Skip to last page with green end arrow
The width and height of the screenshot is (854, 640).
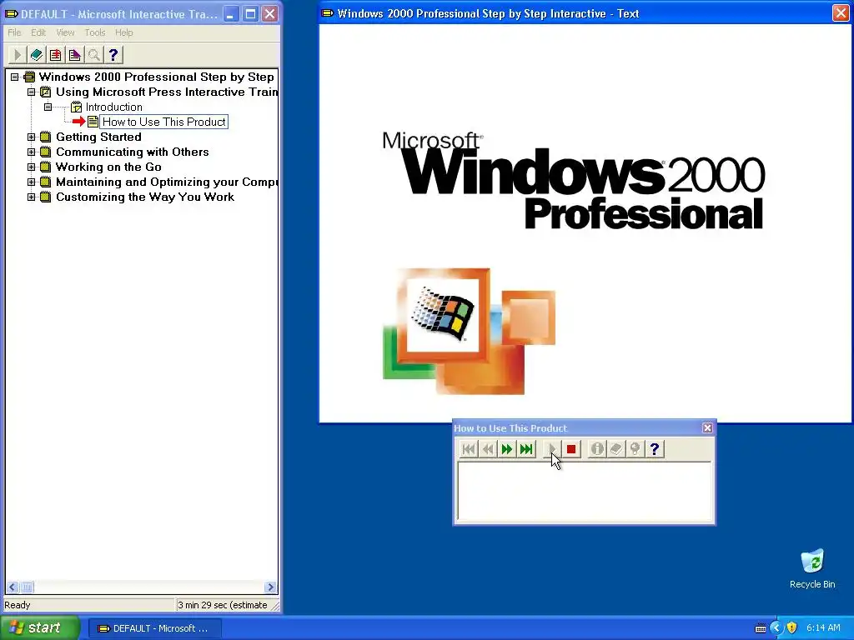(x=526, y=449)
